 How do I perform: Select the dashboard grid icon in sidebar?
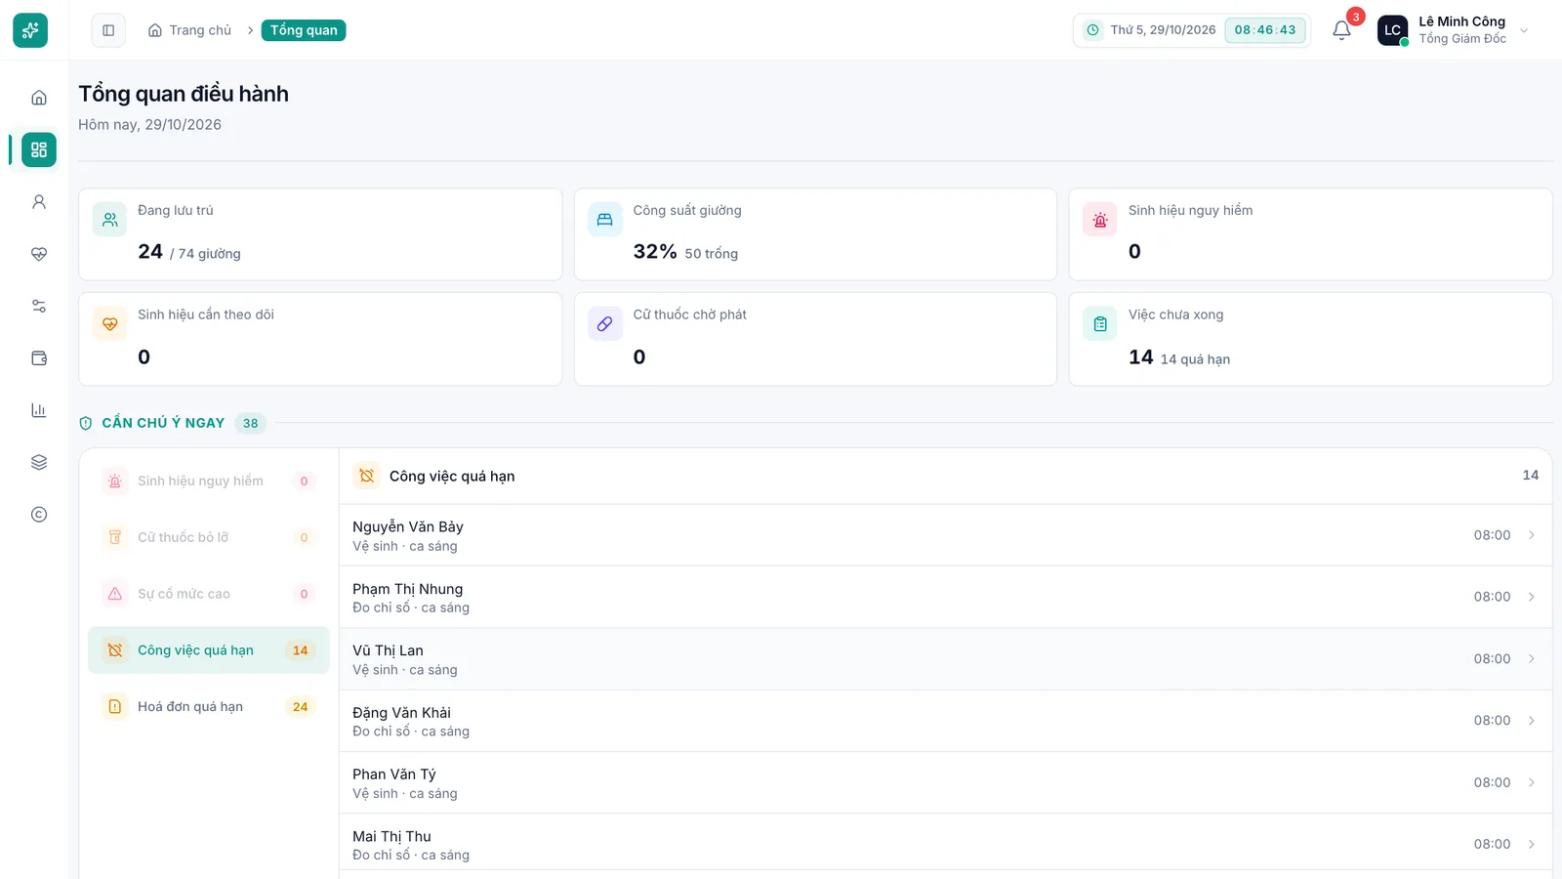pos(39,149)
